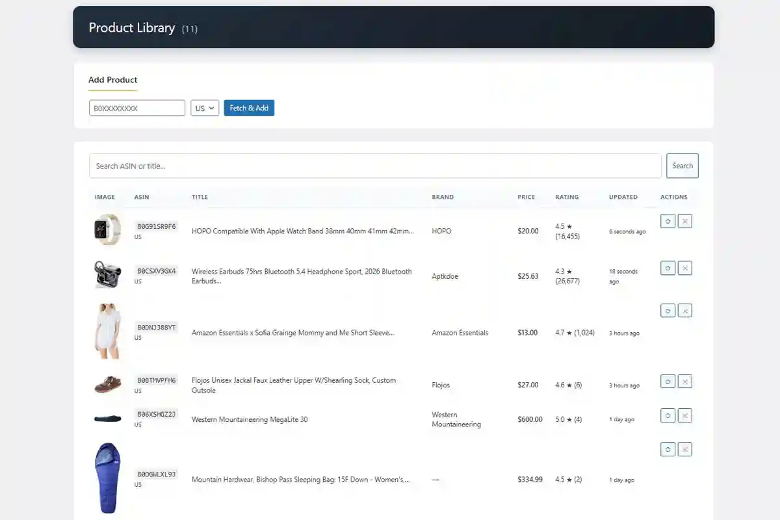
Task: Remove the HOPO watch band from the library
Action: tap(685, 221)
